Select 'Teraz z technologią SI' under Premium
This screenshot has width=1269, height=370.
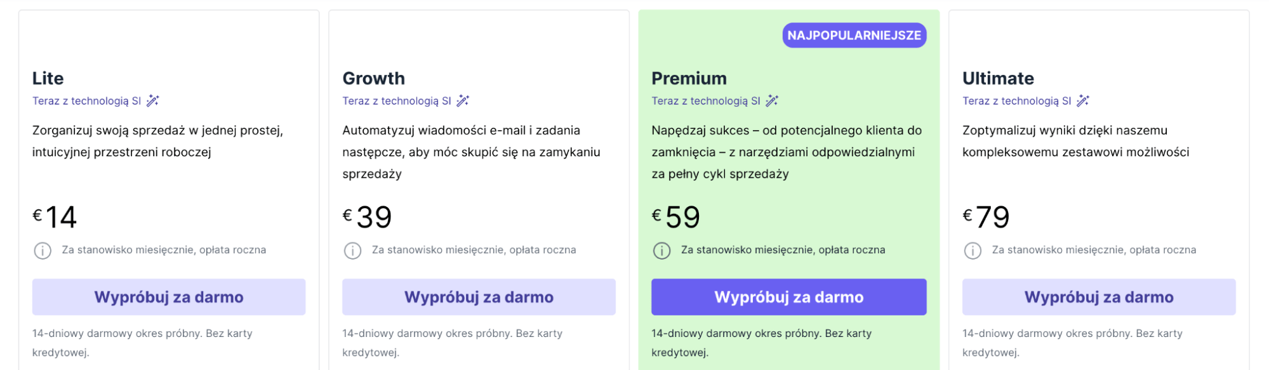705,100
